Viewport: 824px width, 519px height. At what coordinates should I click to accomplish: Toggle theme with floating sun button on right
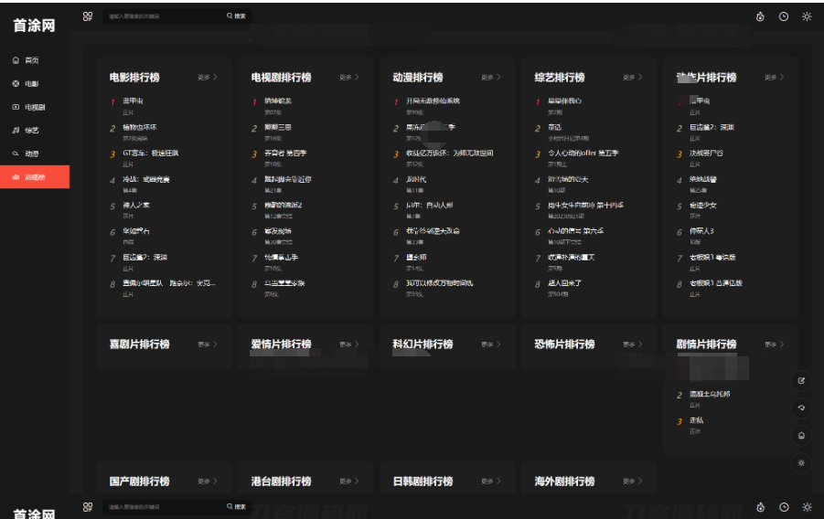click(x=802, y=463)
